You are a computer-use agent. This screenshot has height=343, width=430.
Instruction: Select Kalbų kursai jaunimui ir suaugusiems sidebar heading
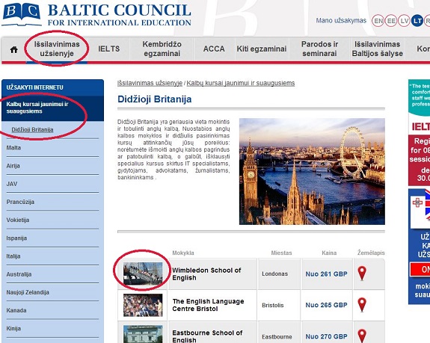tap(52, 108)
